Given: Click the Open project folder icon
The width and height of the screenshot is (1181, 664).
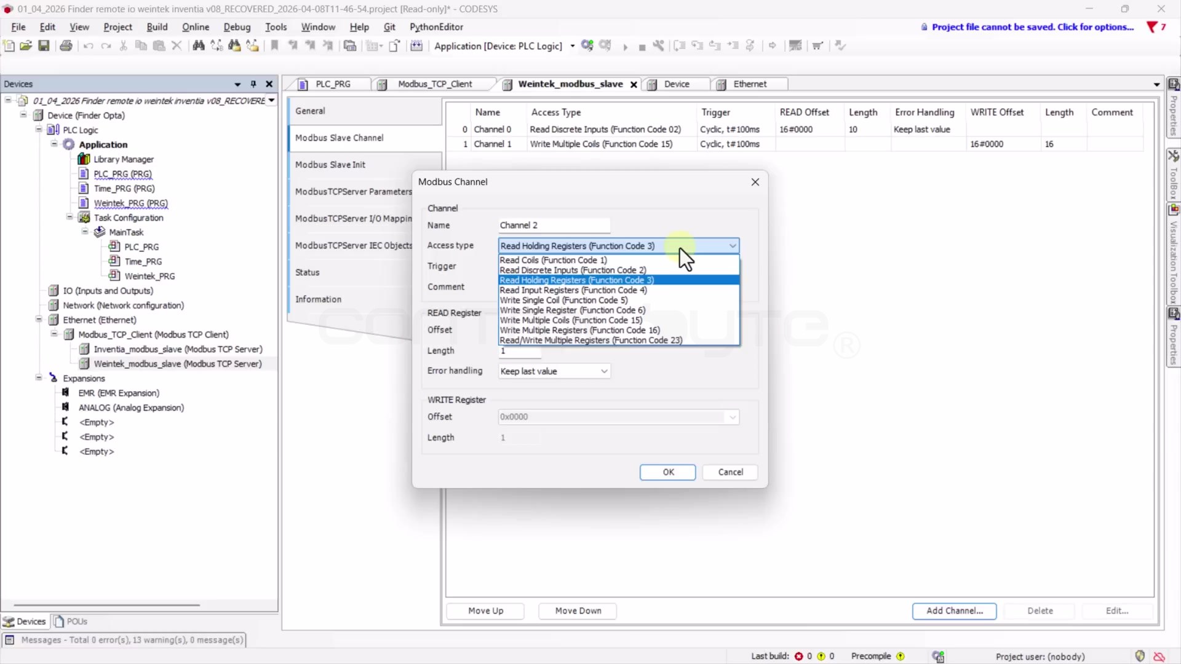Looking at the screenshot, I should coord(26,45).
